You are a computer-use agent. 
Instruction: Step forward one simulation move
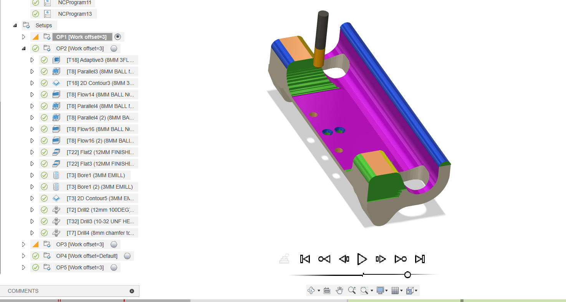coord(381,259)
